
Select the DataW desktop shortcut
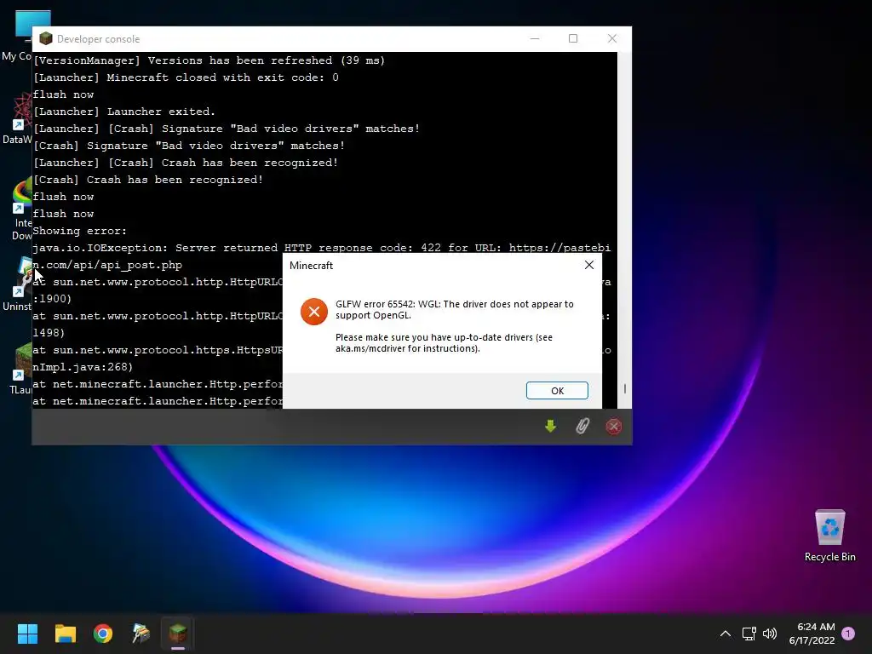[17, 118]
